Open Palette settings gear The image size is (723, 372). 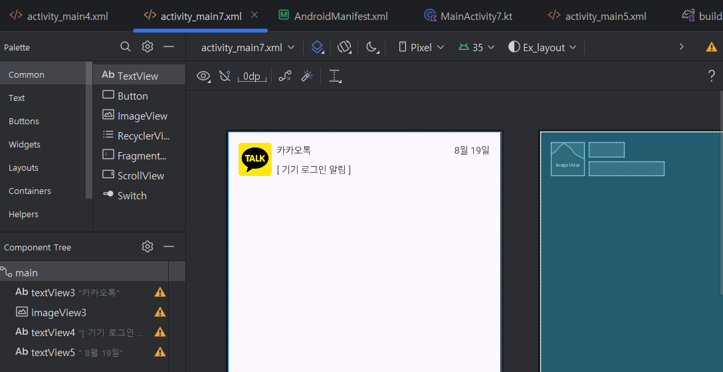(x=147, y=46)
